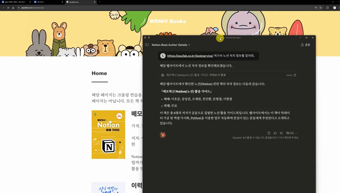Bookmark this page with the star icon
The image size is (340, 193).
[320, 8]
